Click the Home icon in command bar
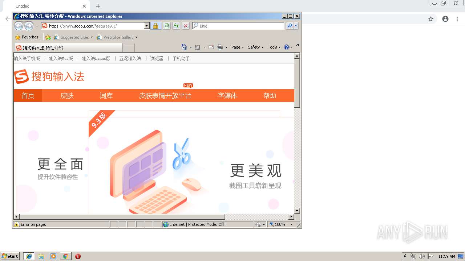 [184, 47]
